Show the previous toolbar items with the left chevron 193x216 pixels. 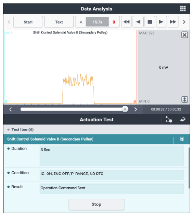point(9,22)
